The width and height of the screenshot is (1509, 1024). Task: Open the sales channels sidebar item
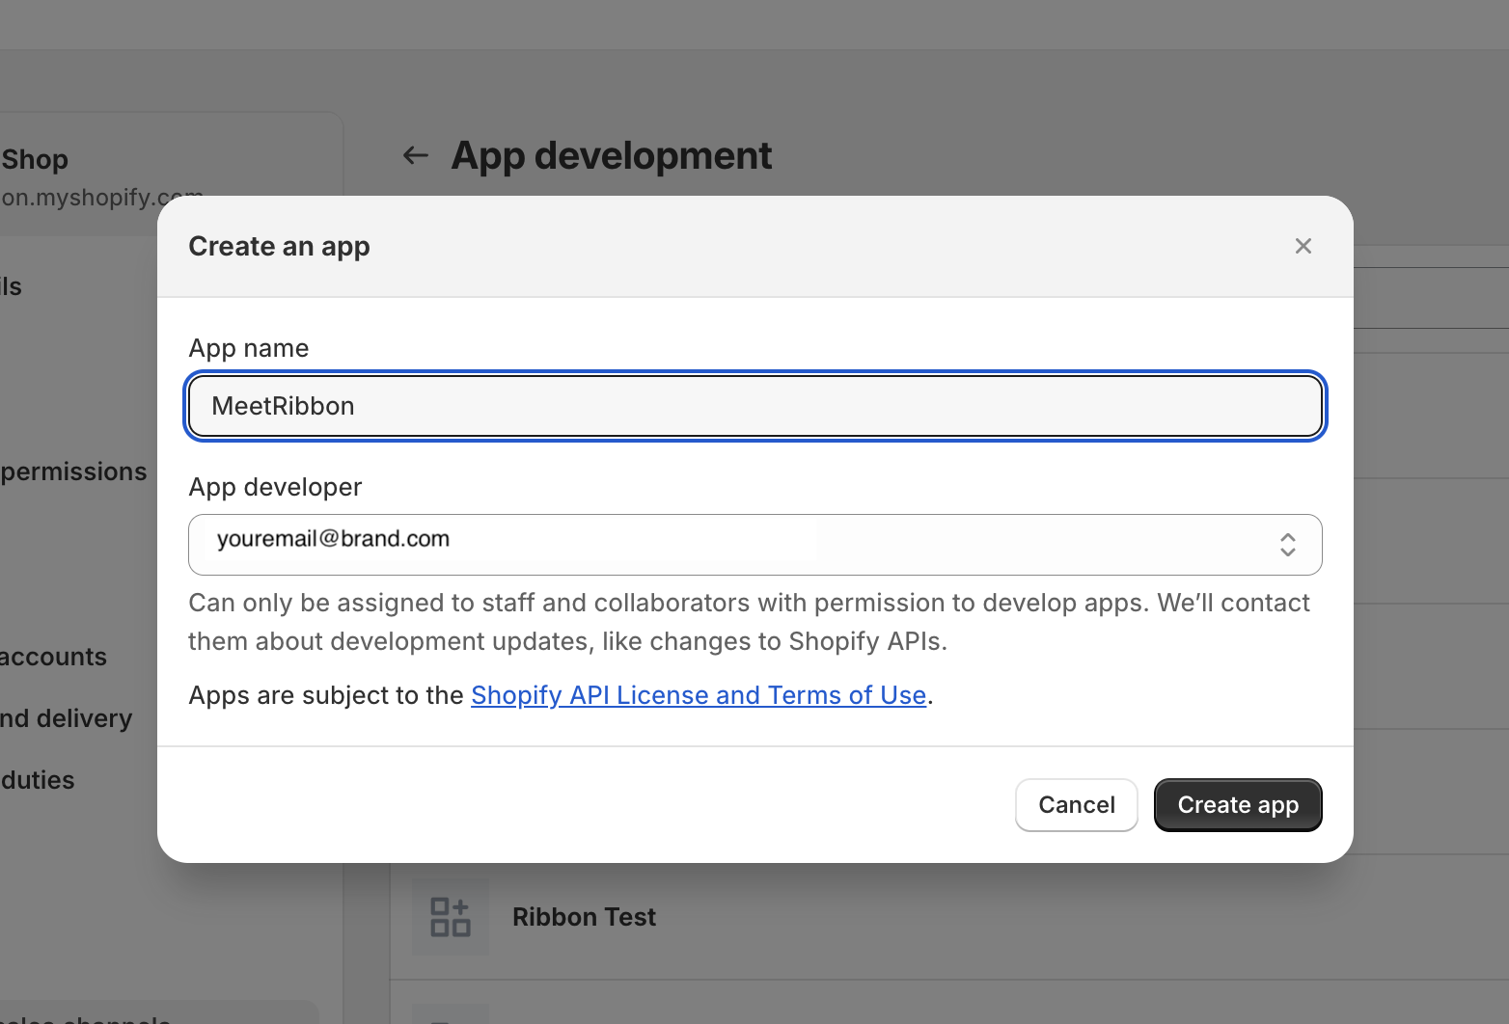pos(87,1016)
